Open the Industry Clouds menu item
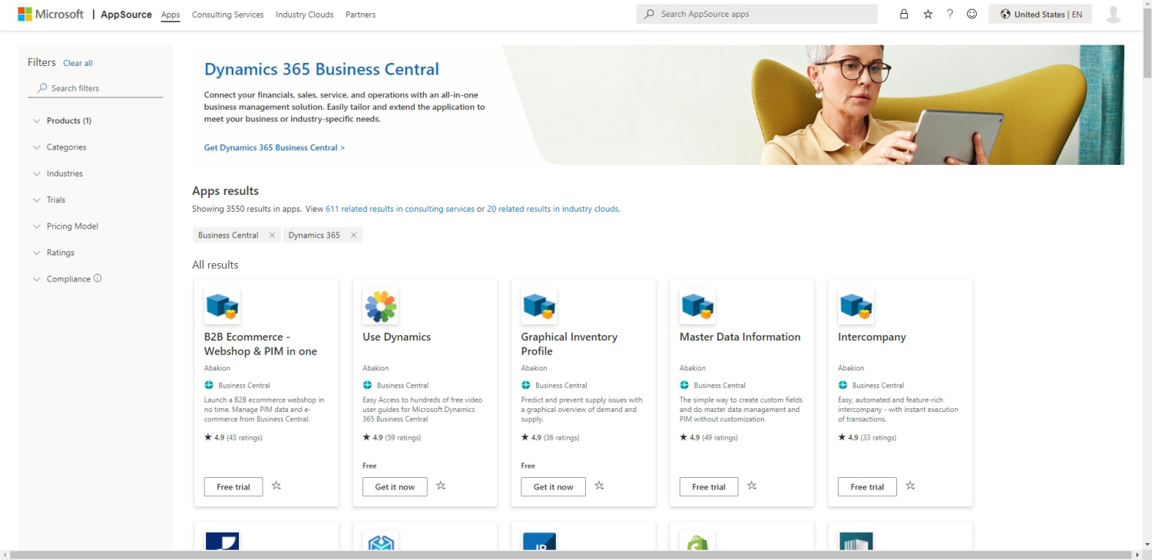The width and height of the screenshot is (1152, 560). (304, 14)
